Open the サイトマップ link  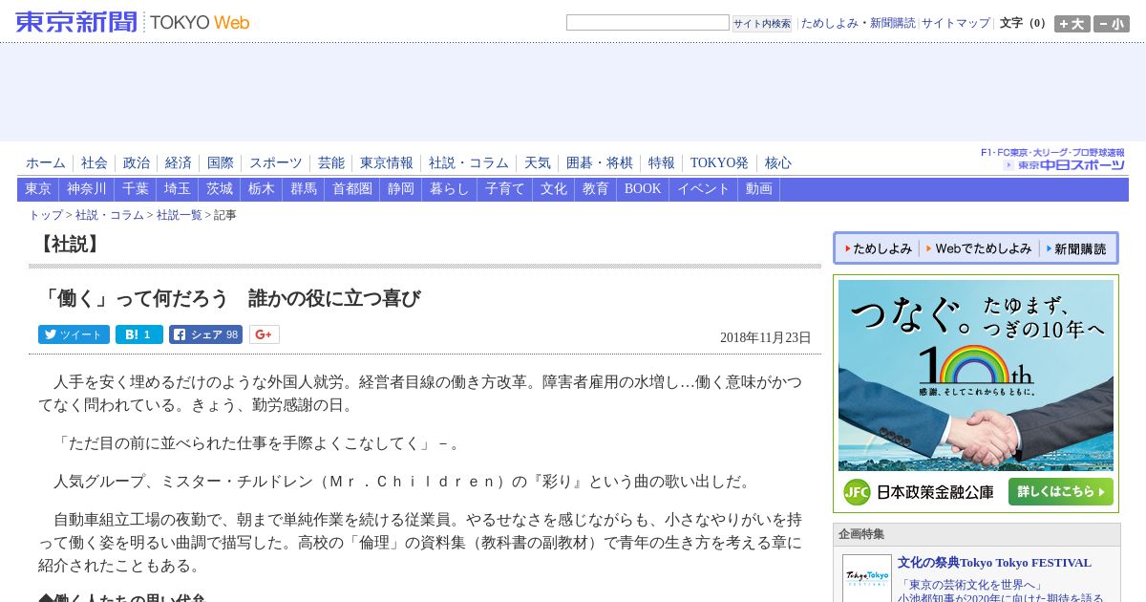point(956,23)
